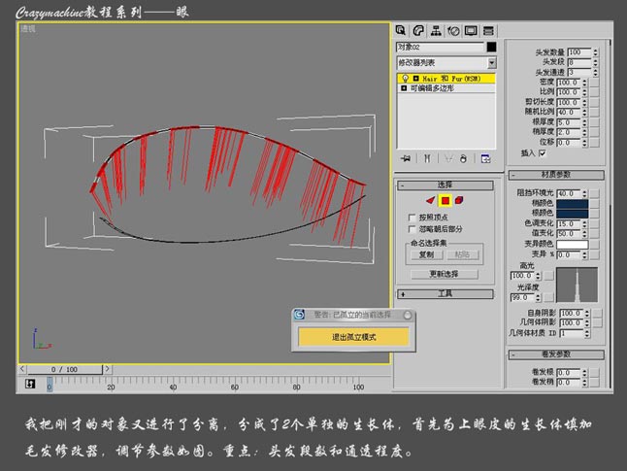Click the 粘贴 button

[462, 254]
